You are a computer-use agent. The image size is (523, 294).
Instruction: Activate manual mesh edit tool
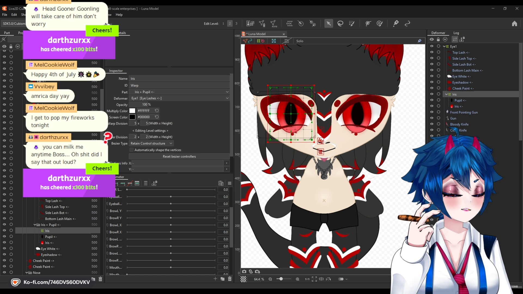coord(262,23)
